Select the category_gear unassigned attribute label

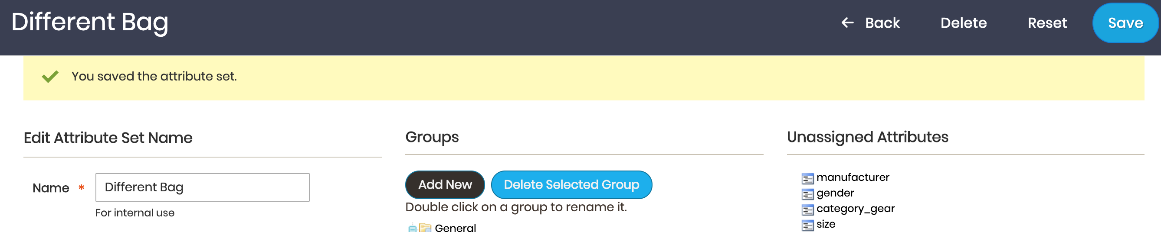856,209
